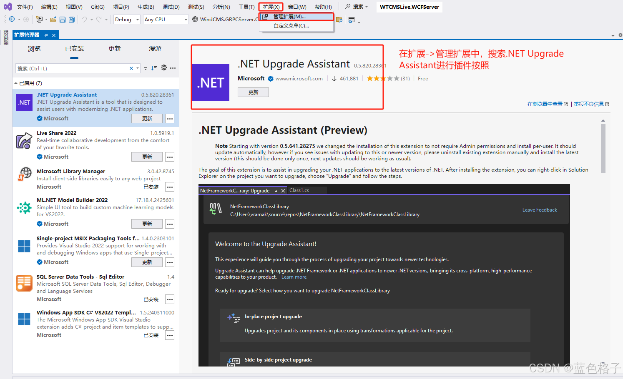Open the 编辑(E) menu
Viewport: 623px width, 379px height.
click(x=49, y=7)
